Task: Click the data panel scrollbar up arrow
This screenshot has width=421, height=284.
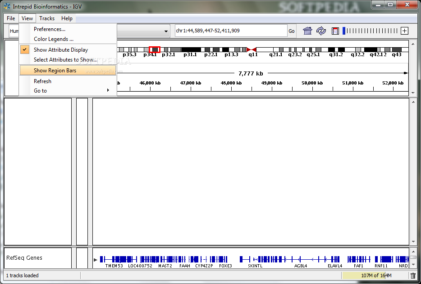Action: [413, 101]
